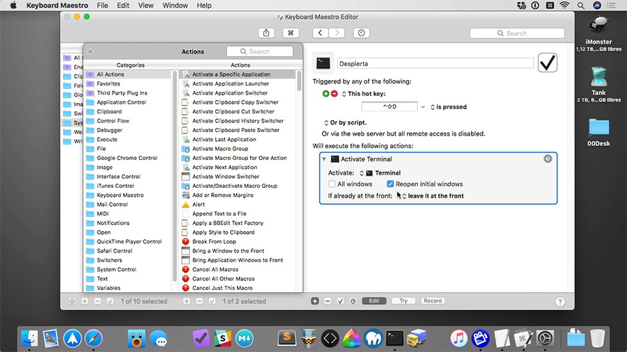Uncheck Reopen initial windows
The width and height of the screenshot is (627, 352).
390,184
